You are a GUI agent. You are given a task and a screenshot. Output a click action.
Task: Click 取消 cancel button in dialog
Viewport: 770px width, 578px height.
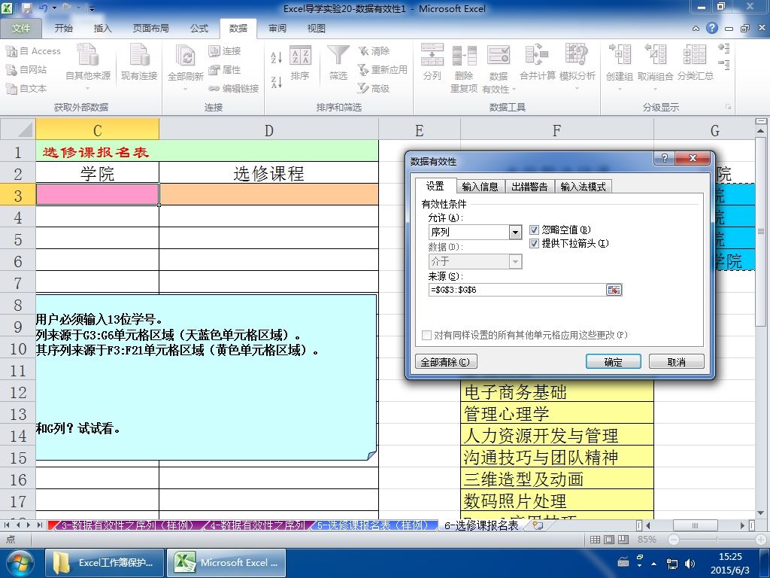(676, 362)
